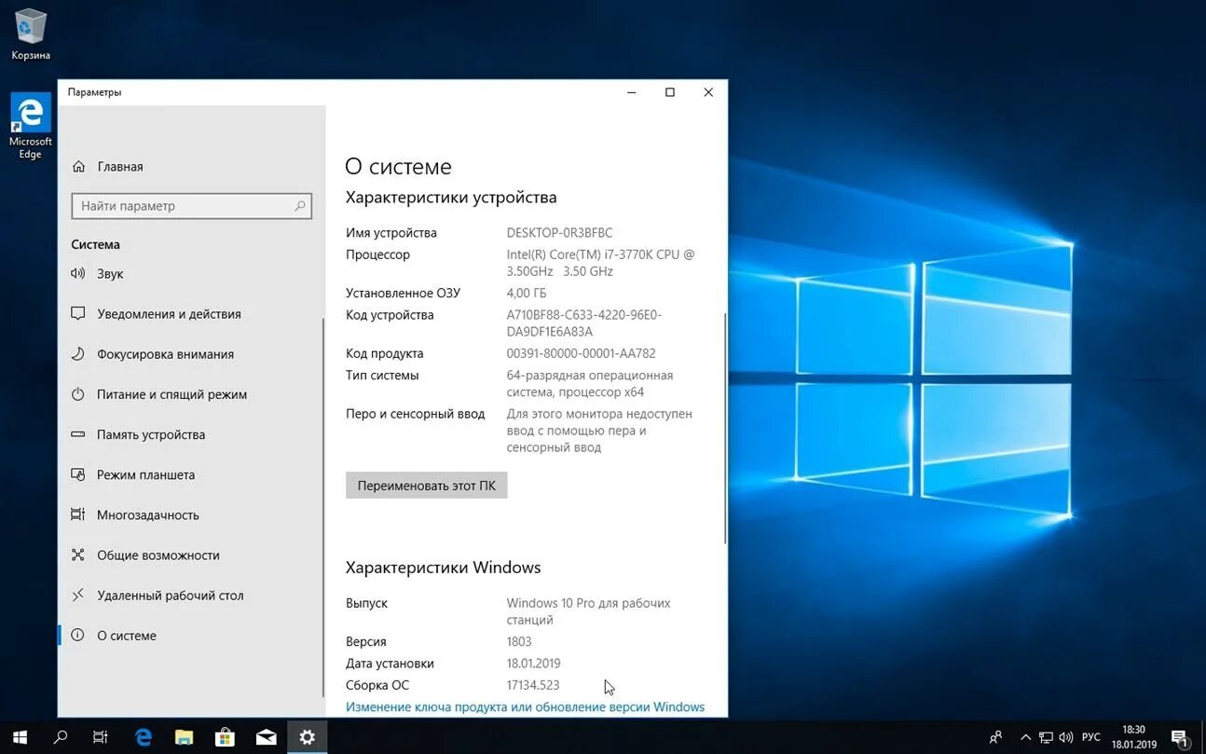This screenshot has width=1206, height=754.
Task: Click the volume icon in system tray
Action: [1066, 737]
